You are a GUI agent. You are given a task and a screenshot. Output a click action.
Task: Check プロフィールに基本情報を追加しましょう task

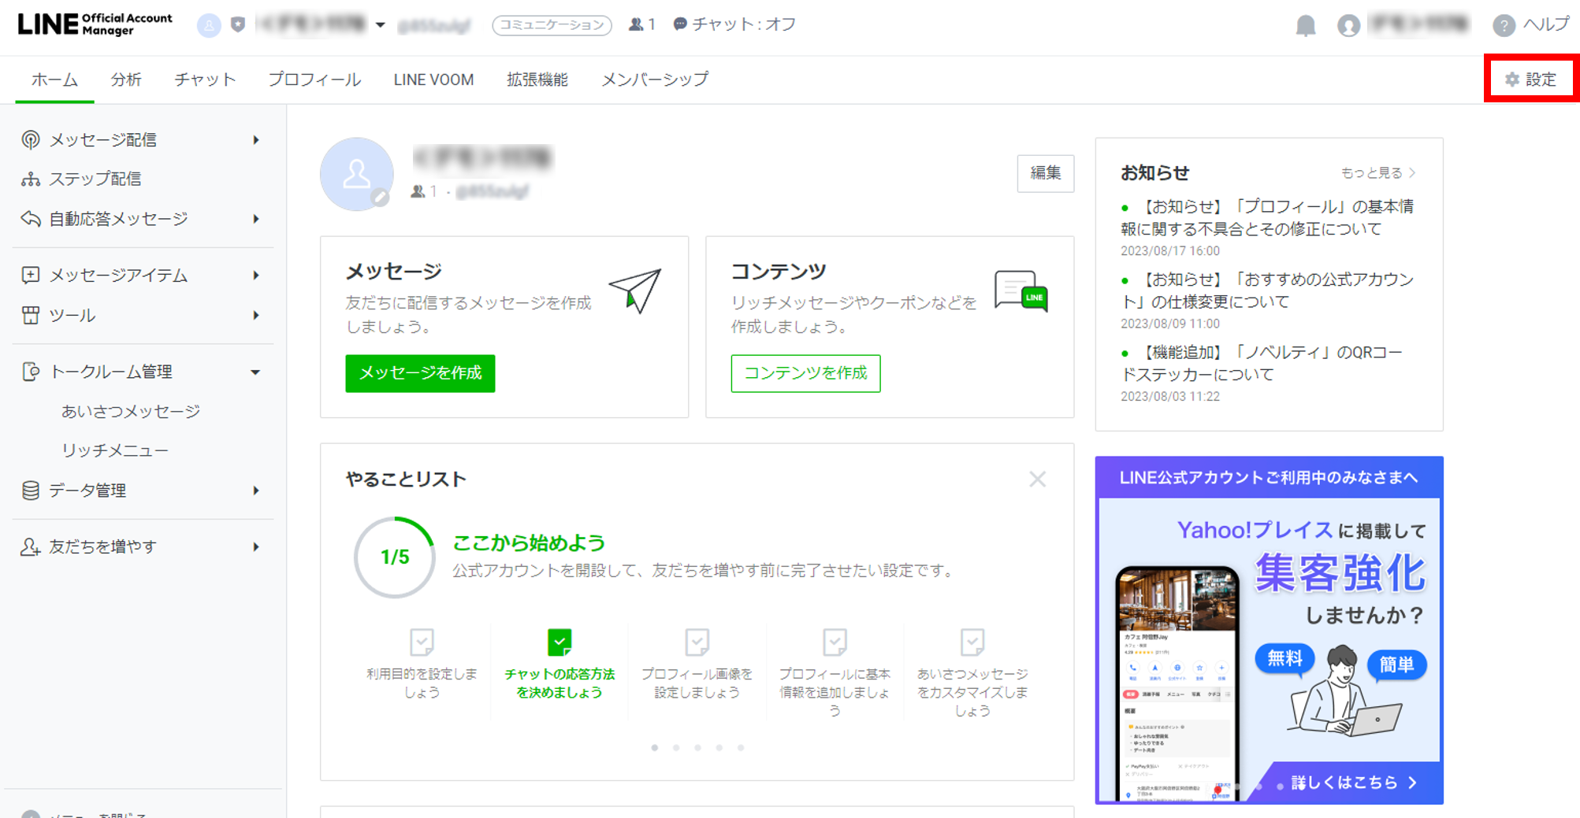tap(835, 642)
